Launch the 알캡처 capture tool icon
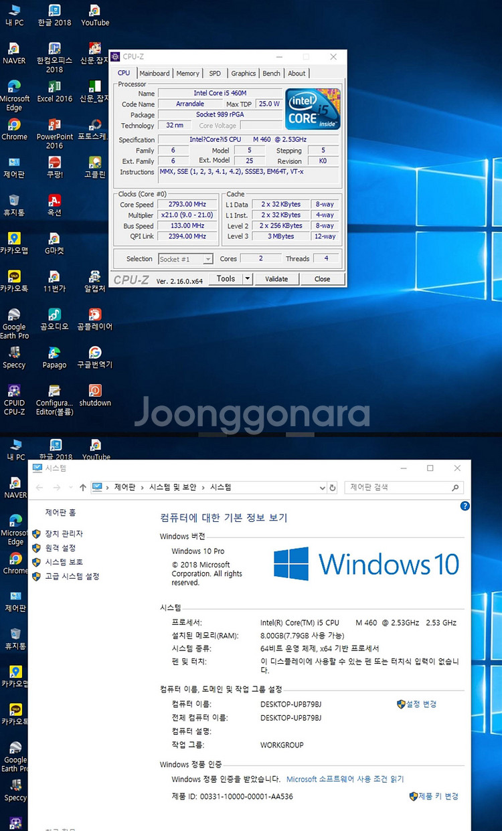 pos(95,282)
